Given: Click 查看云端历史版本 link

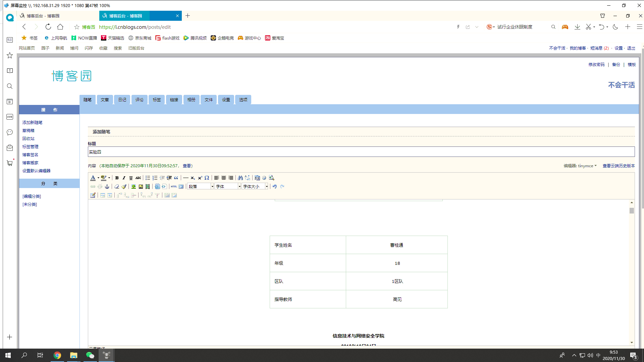Looking at the screenshot, I should 619,166.
